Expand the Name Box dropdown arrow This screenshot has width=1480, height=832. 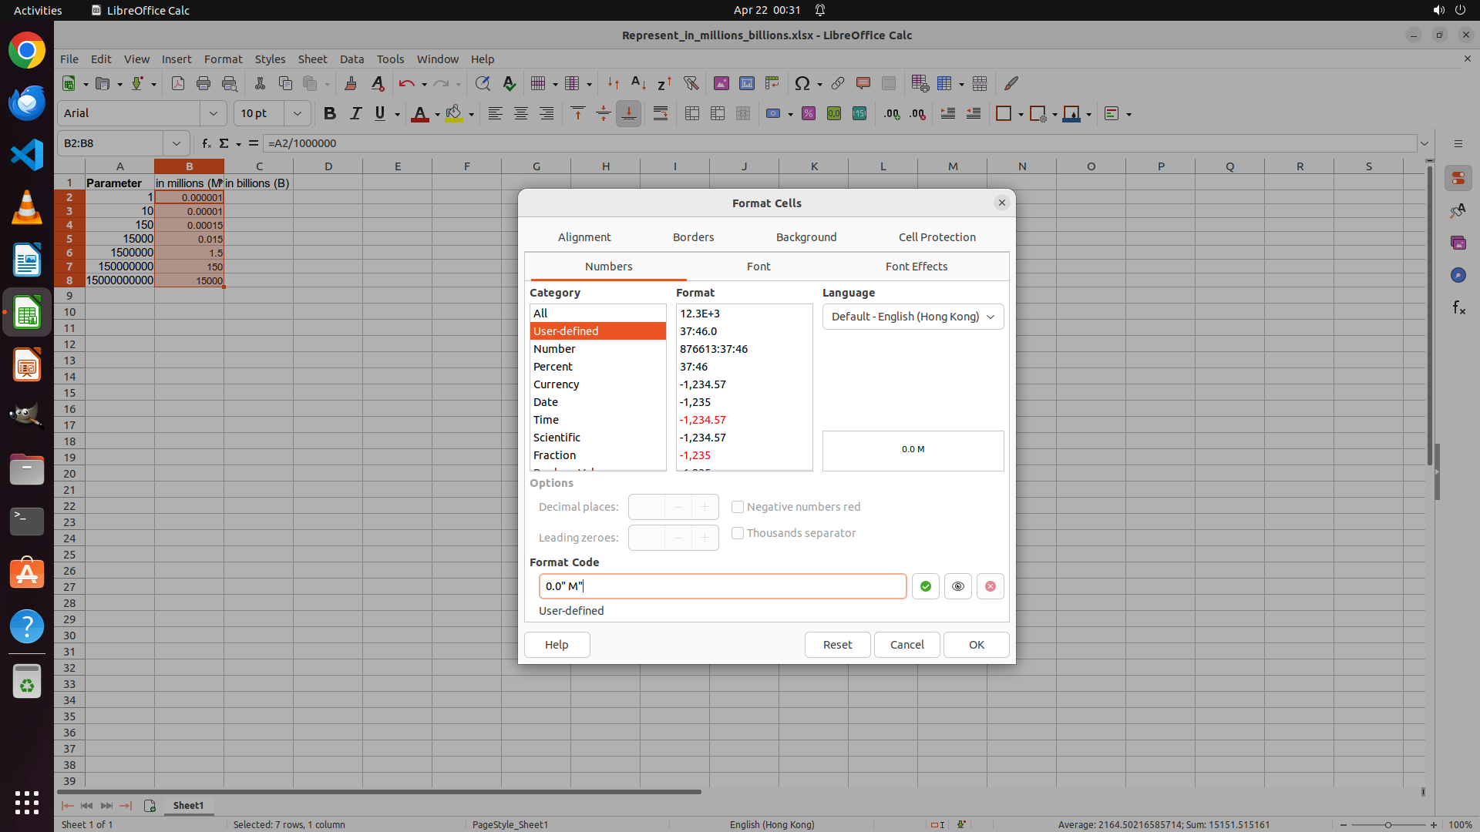[x=177, y=143]
